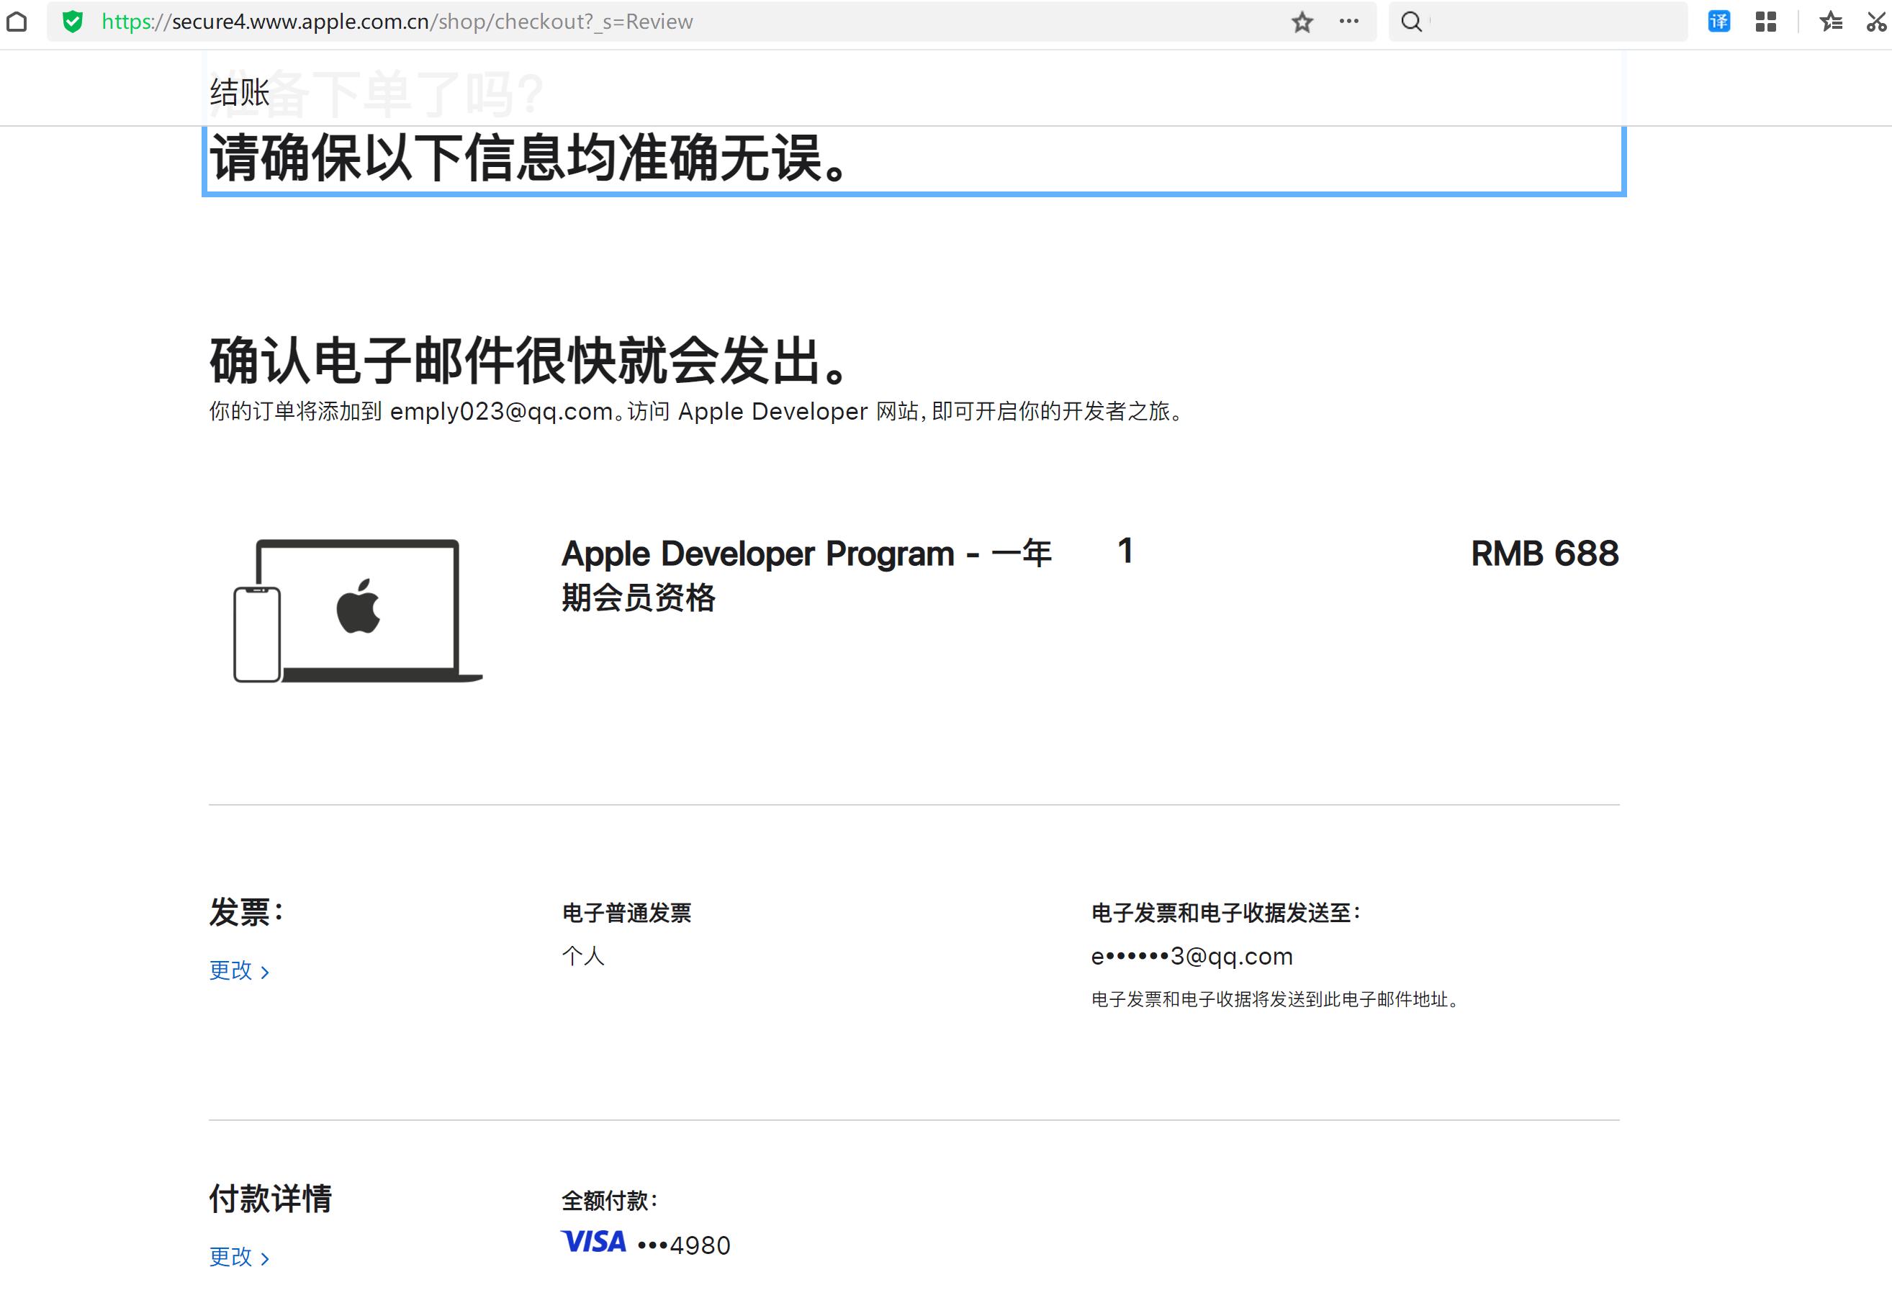The height and width of the screenshot is (1290, 1892).
Task: Click 更改 link under 发票
Action: tap(230, 970)
